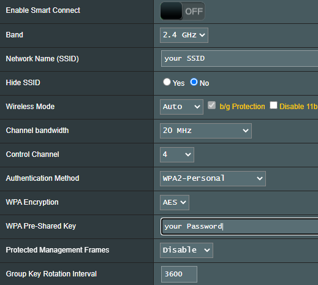Image resolution: width=318 pixels, height=285 pixels.
Task: Click the Group Key Rotation Interval label
Action: (x=51, y=274)
